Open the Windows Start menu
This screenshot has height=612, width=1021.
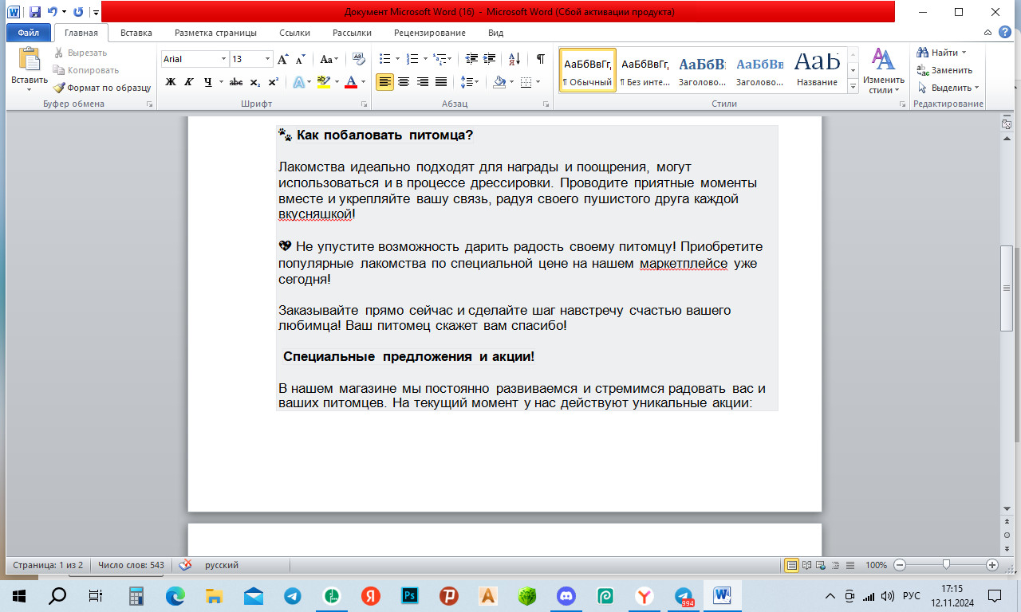point(19,595)
